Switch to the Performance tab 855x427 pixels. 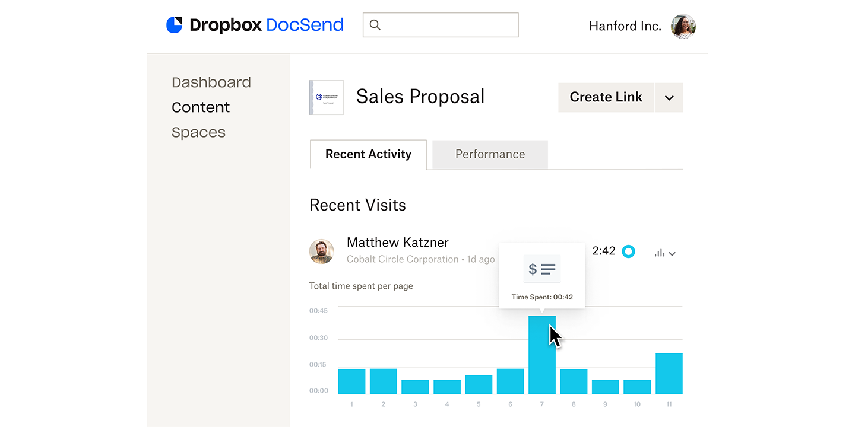click(490, 155)
